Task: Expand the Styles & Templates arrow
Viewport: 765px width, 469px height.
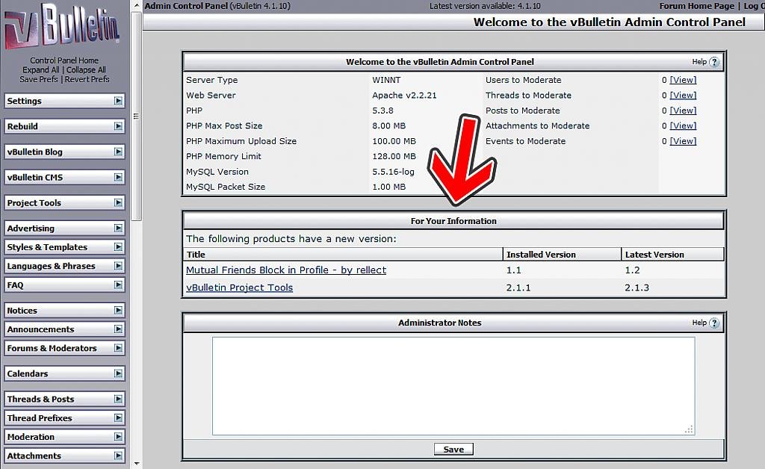Action: pyautogui.click(x=118, y=246)
